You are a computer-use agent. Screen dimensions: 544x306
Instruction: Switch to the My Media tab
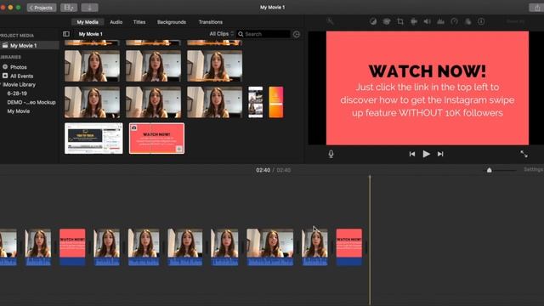88,22
